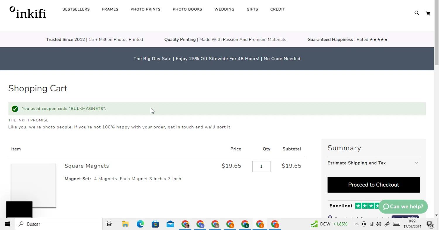Open the Can we help? chat button
The height and width of the screenshot is (230, 439).
tap(403, 207)
